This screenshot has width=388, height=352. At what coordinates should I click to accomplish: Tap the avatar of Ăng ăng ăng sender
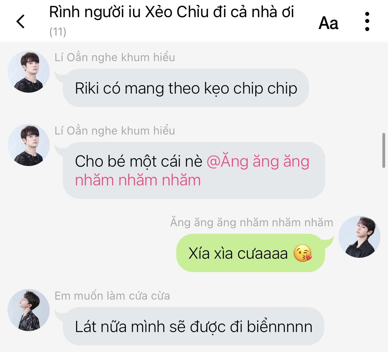[360, 237]
